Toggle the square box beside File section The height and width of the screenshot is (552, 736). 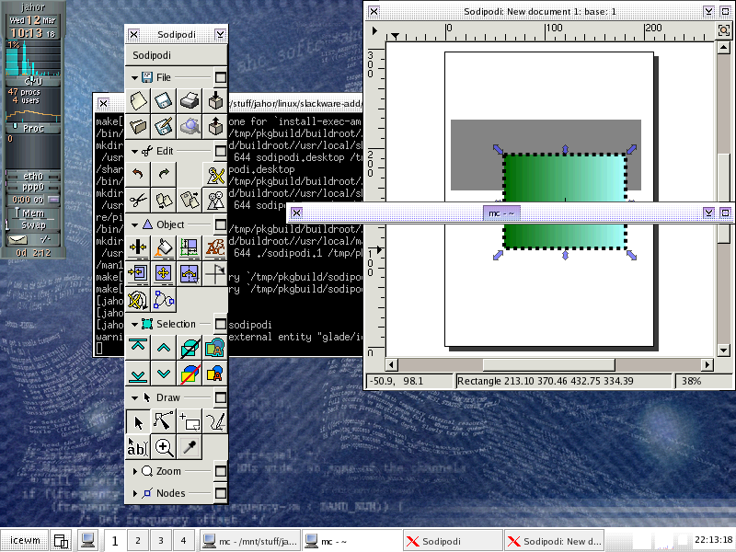tap(220, 78)
